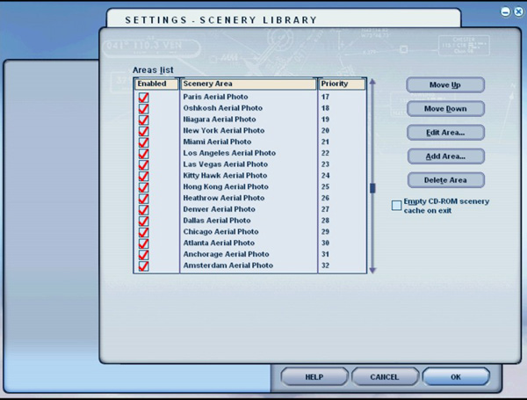The image size is (527, 400).
Task: Uncheck the Paris Aerial Photo enabled checkbox
Action: [143, 98]
